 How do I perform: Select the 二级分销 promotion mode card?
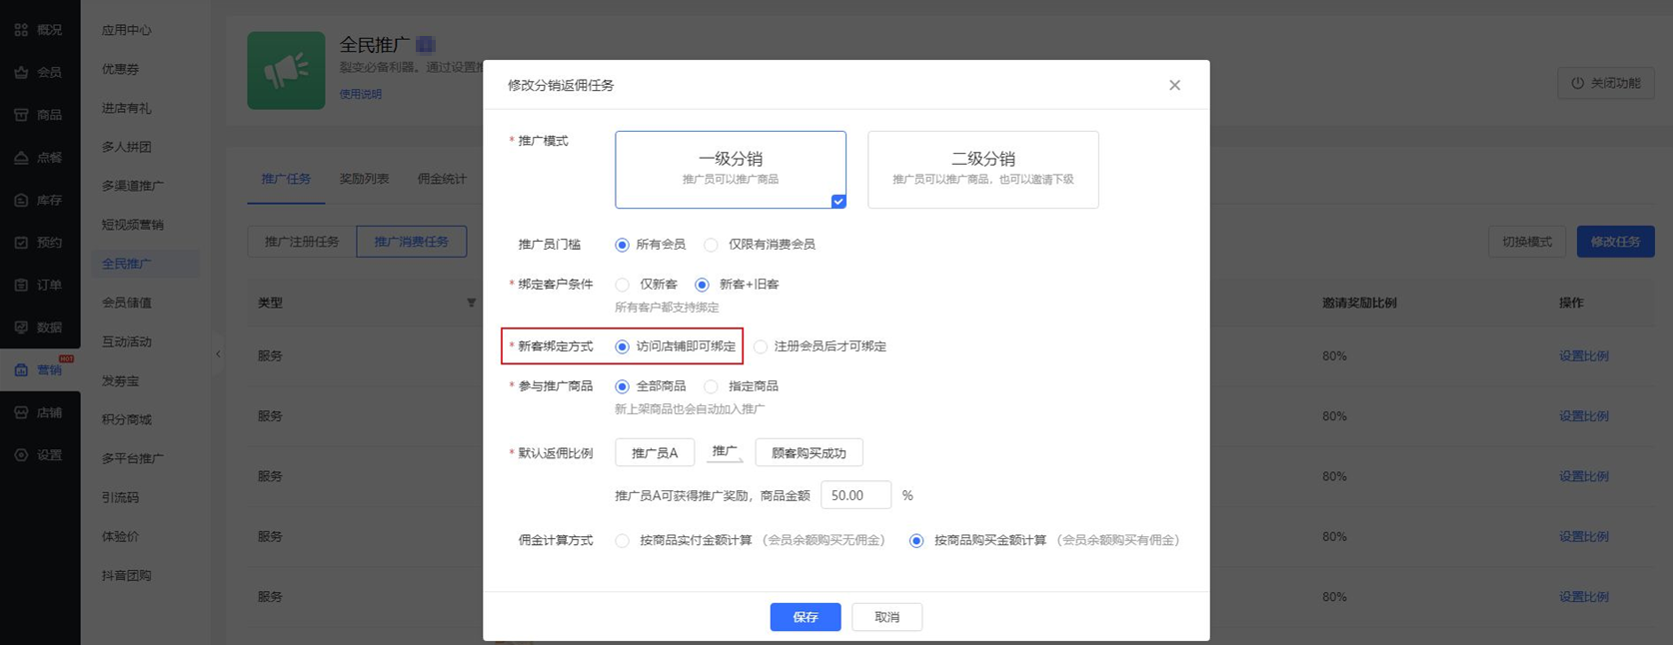pyautogui.click(x=982, y=169)
